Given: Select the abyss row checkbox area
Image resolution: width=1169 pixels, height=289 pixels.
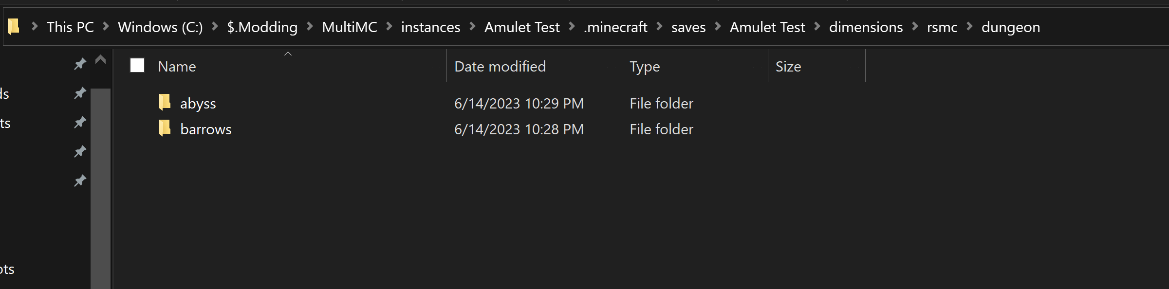Looking at the screenshot, I should 136,102.
